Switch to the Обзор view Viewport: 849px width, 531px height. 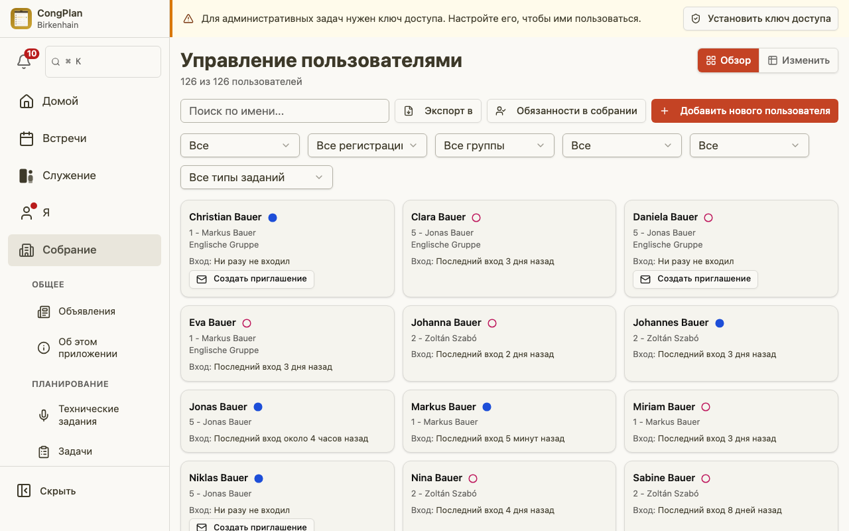[728, 60]
